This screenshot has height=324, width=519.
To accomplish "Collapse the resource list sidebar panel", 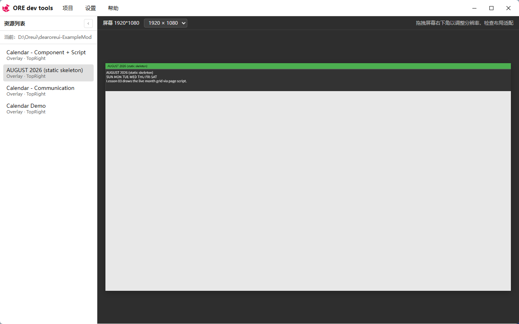I will click(x=88, y=23).
